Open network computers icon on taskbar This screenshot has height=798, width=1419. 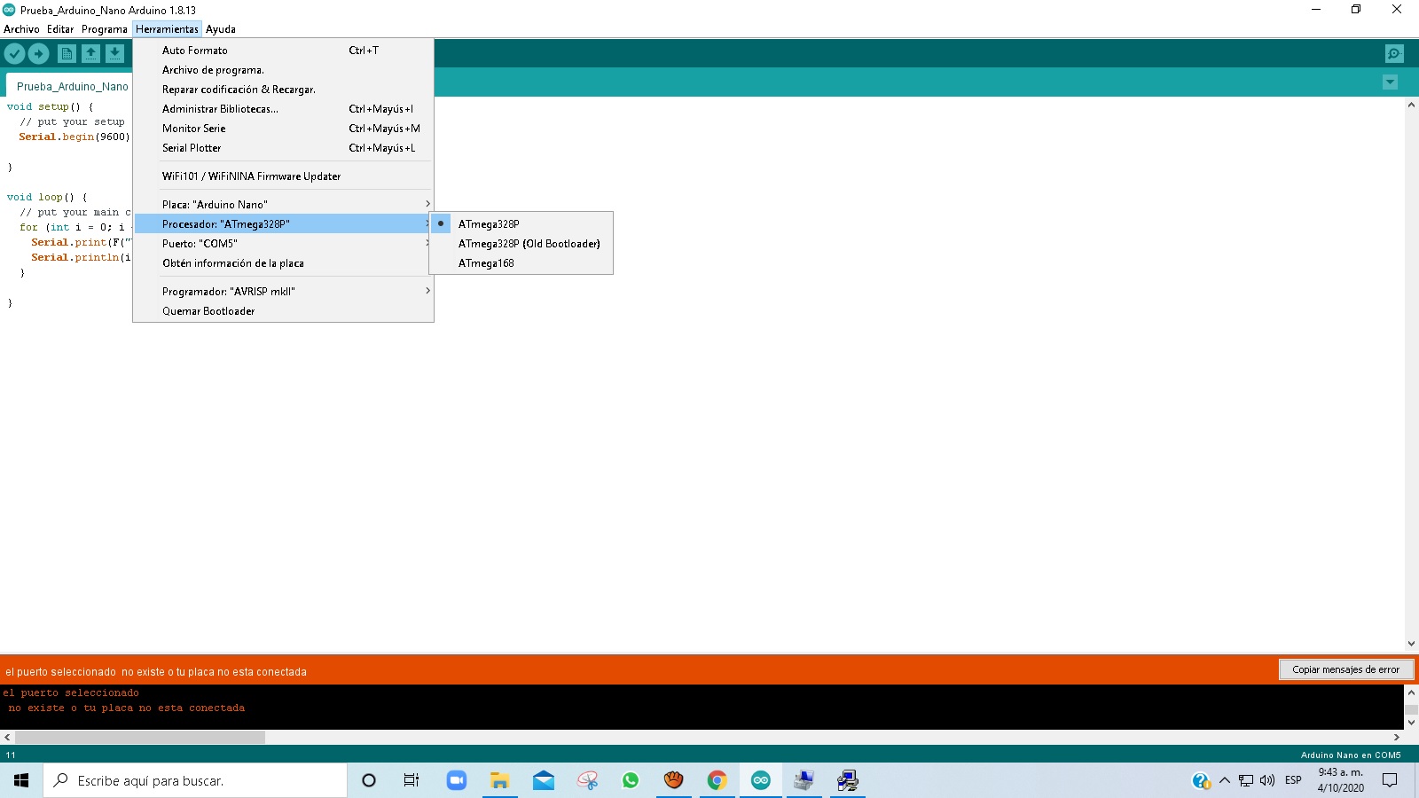848,780
